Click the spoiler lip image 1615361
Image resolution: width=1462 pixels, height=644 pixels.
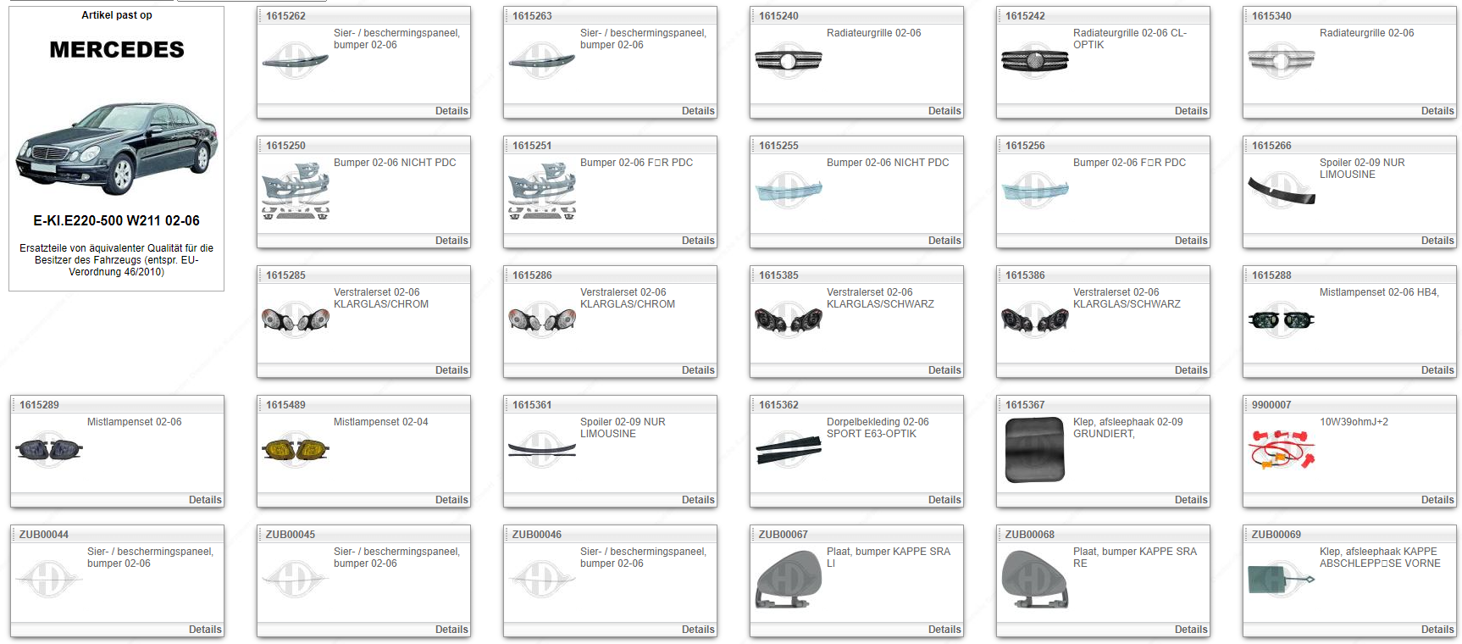click(542, 450)
